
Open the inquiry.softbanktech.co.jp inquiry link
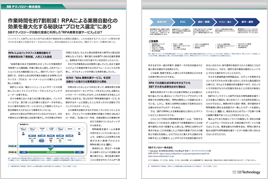coord(184,154)
